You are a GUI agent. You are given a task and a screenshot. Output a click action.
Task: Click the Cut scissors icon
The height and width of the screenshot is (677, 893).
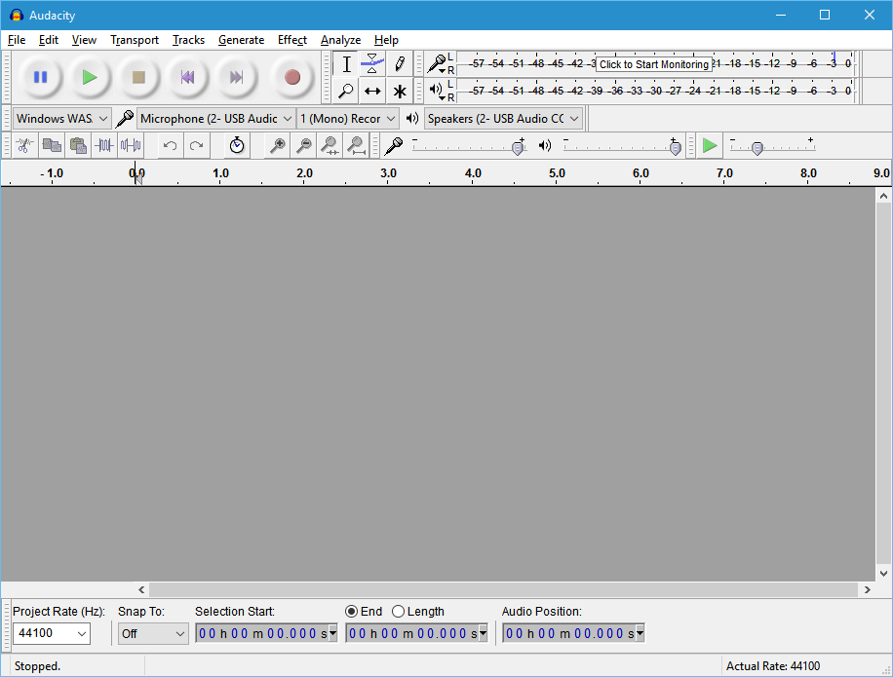pos(25,146)
